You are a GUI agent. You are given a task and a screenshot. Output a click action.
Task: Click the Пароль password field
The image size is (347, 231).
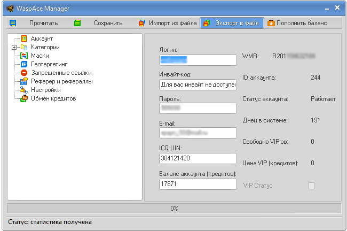click(198, 109)
